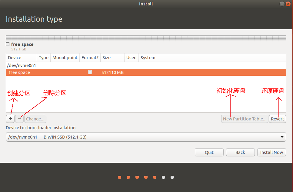Create a New Partition Table

coord(245,119)
